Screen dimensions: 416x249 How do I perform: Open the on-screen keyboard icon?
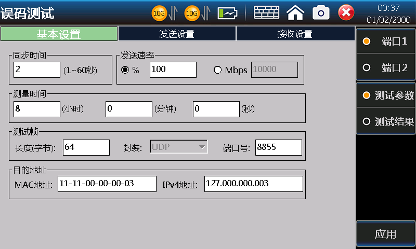(266, 12)
